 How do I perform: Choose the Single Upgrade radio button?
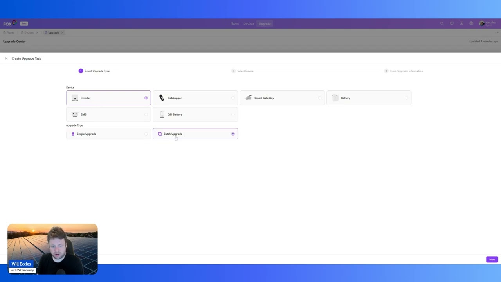146,134
